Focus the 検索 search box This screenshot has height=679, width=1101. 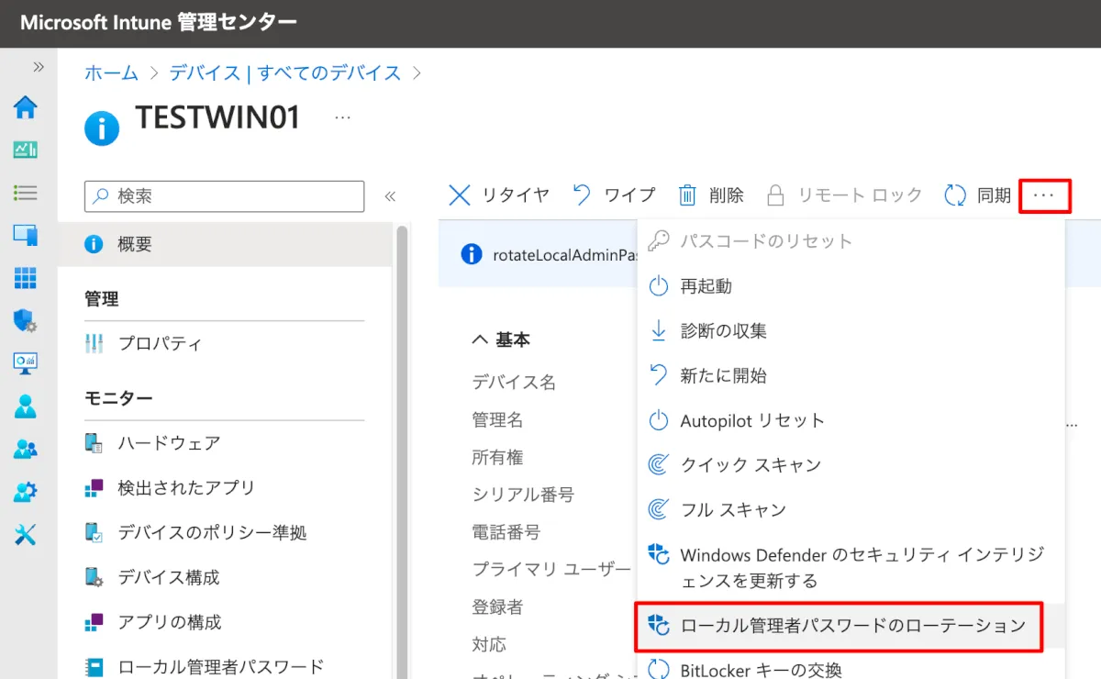225,195
